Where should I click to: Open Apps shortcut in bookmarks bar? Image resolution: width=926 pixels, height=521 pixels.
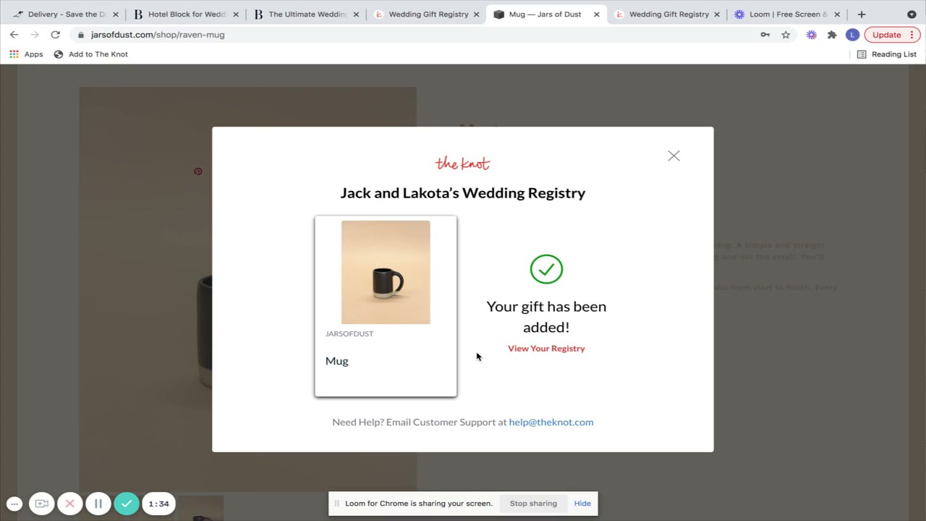click(x=26, y=54)
